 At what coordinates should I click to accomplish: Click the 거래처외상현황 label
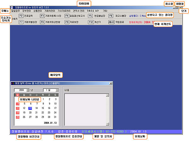tap(53, 22)
